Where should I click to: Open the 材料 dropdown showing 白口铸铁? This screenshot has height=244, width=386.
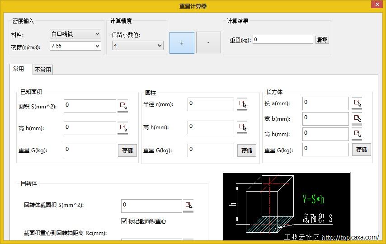(75, 34)
